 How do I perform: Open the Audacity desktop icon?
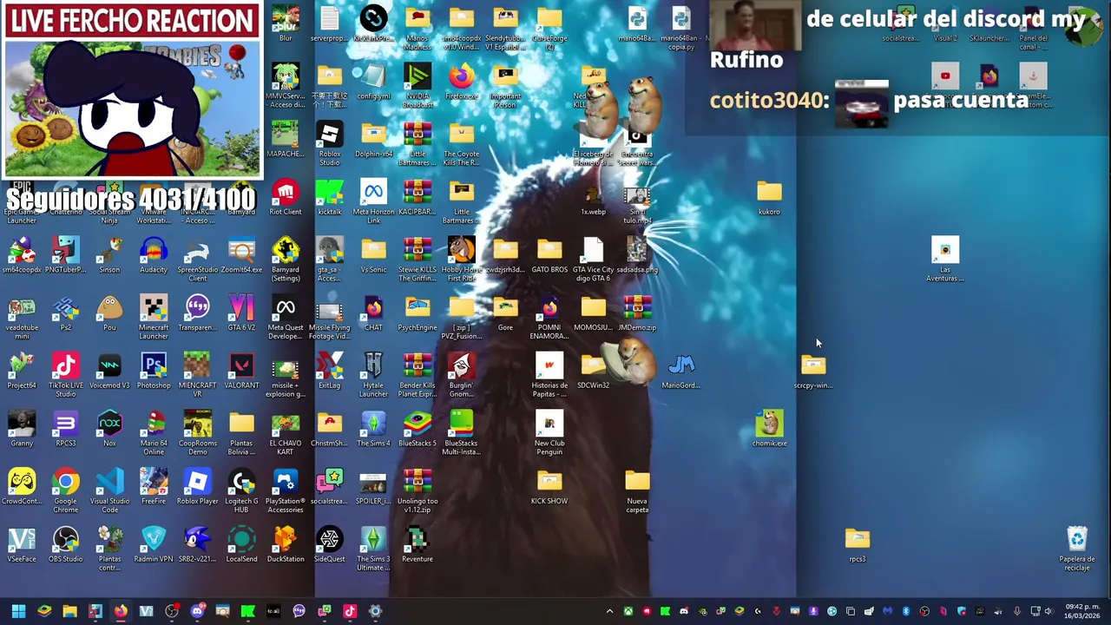(154, 257)
